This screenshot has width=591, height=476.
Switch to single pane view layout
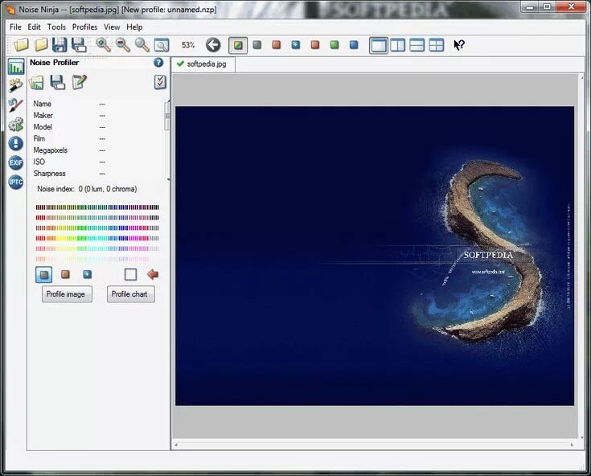click(x=379, y=45)
